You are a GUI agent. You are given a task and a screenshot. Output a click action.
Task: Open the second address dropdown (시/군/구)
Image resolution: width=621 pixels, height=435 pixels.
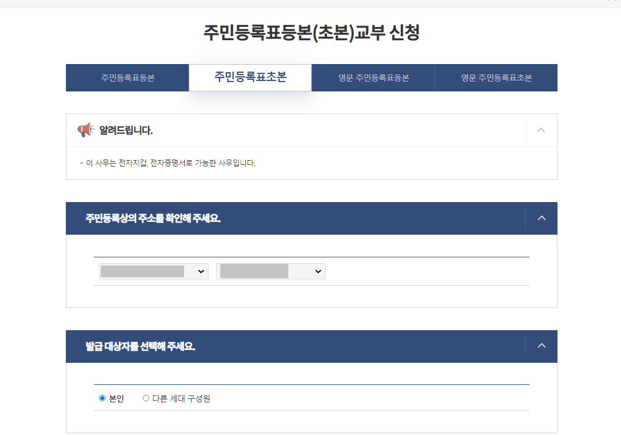click(x=271, y=271)
